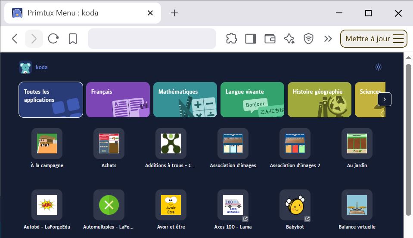Viewport: 413px width, 238px height.
Task: Launch Autobd - LaForgeEdu app
Action: (47, 205)
